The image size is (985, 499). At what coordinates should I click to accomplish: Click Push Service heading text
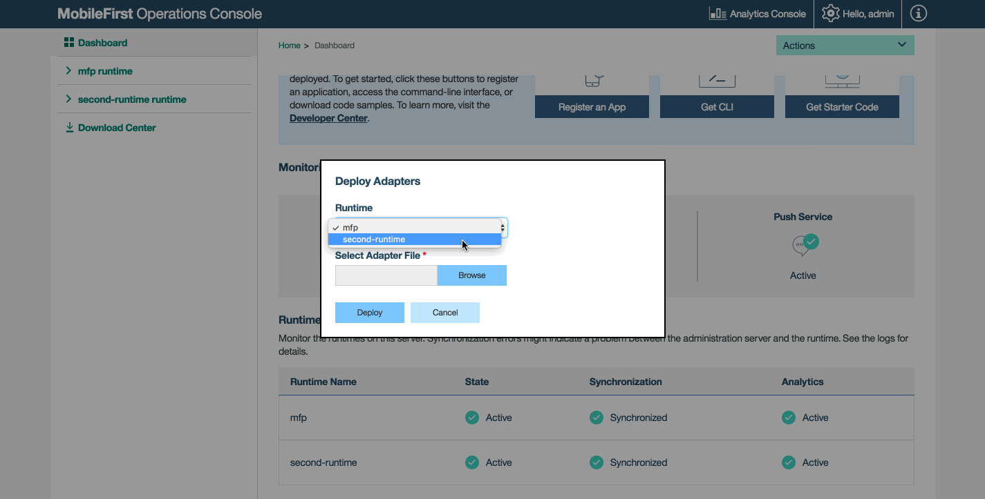(803, 217)
